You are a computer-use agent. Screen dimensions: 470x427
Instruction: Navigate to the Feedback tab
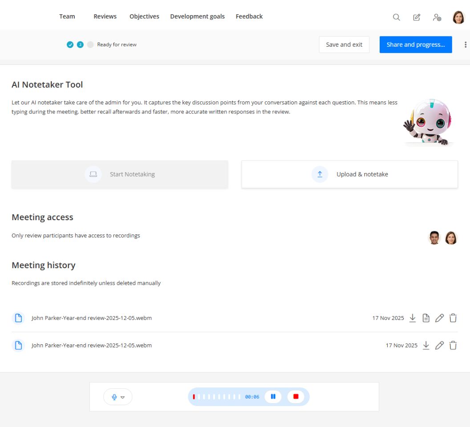click(x=249, y=16)
